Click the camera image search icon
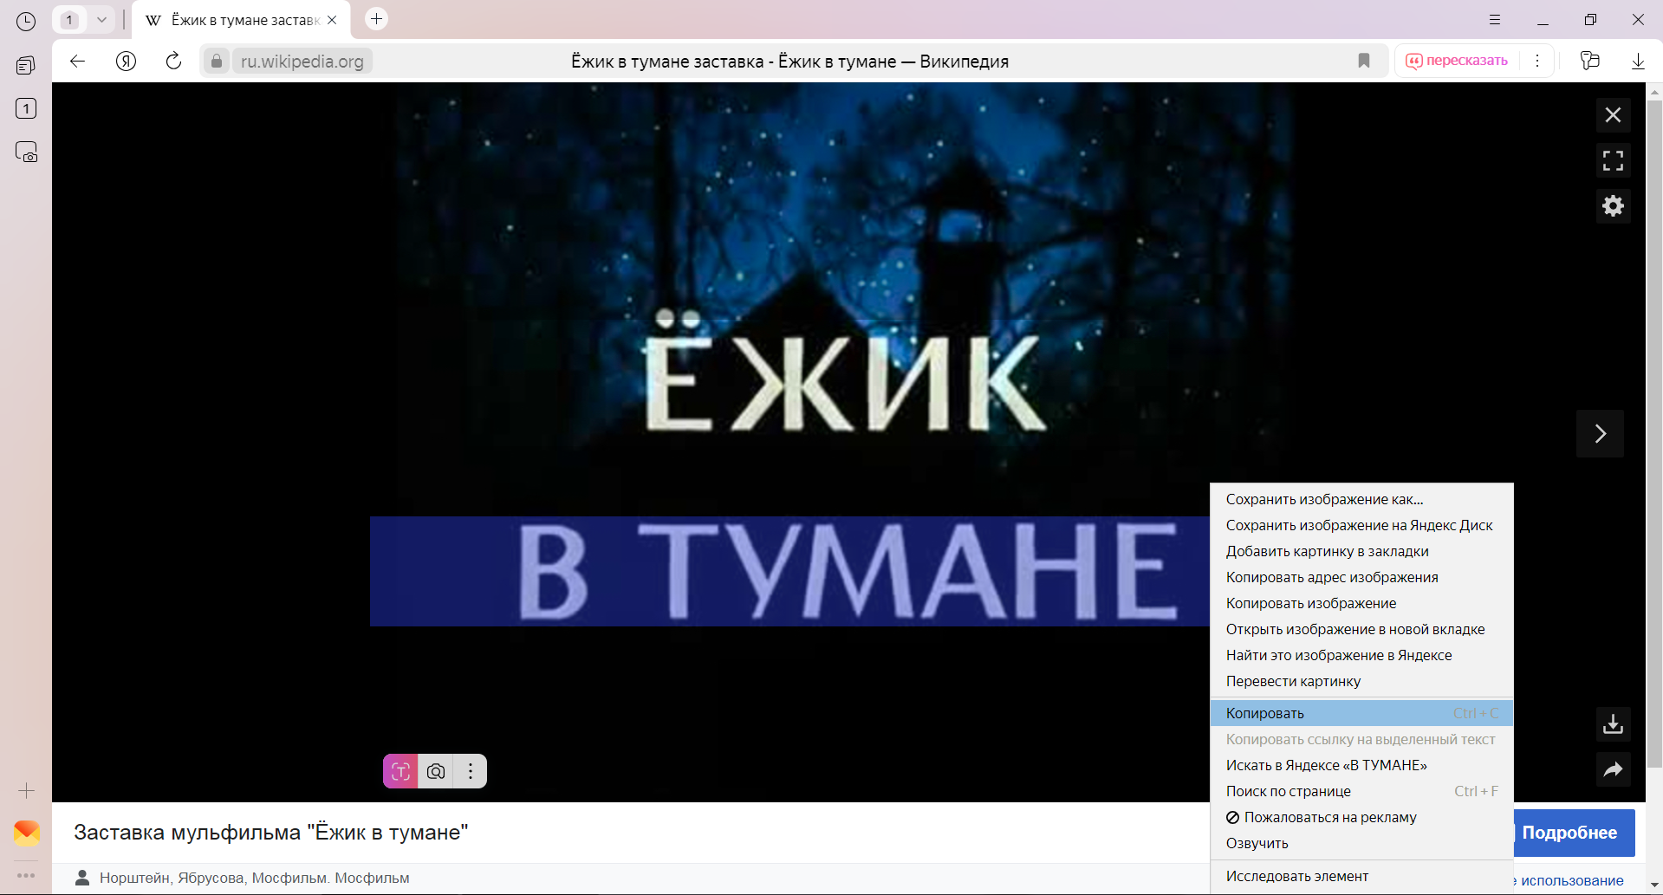 point(436,771)
